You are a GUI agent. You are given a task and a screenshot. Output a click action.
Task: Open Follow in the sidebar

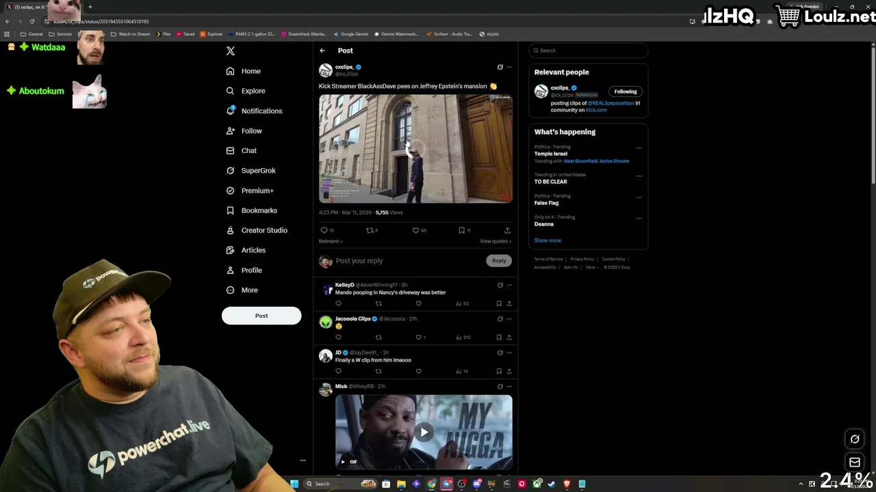[x=244, y=131]
